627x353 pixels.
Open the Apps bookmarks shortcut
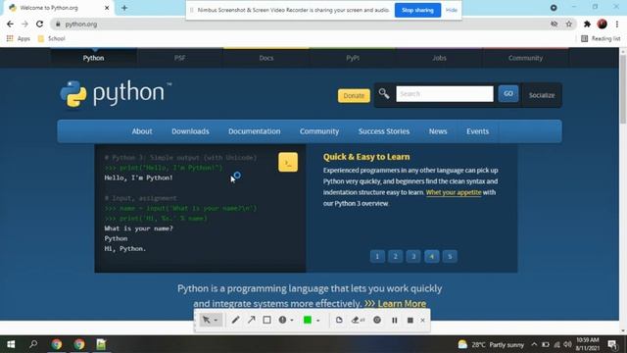coord(19,38)
